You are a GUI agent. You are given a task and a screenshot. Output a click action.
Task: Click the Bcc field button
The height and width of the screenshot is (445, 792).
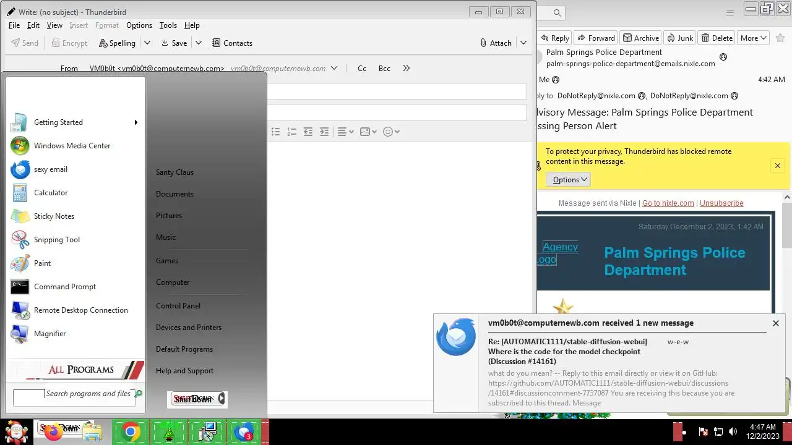tap(384, 68)
